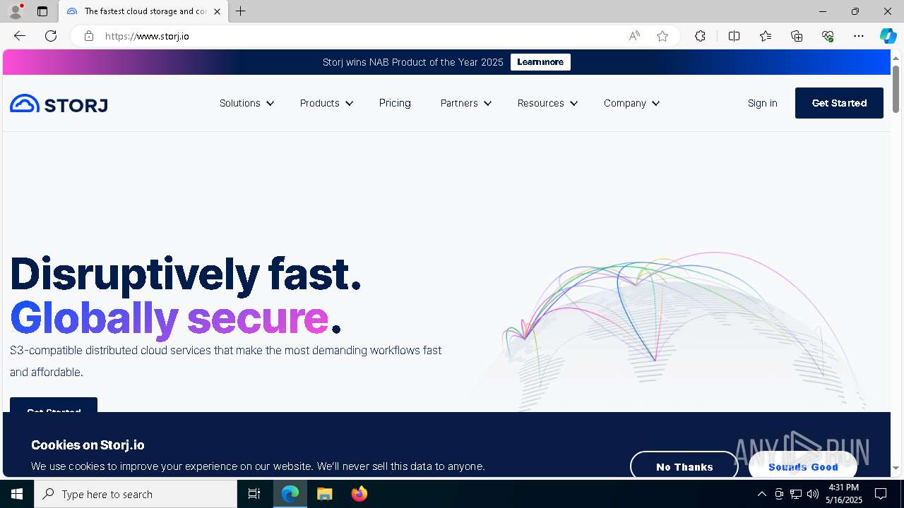Screen dimensions: 904x508
Task: Open Collections icon
Action: tap(797, 36)
